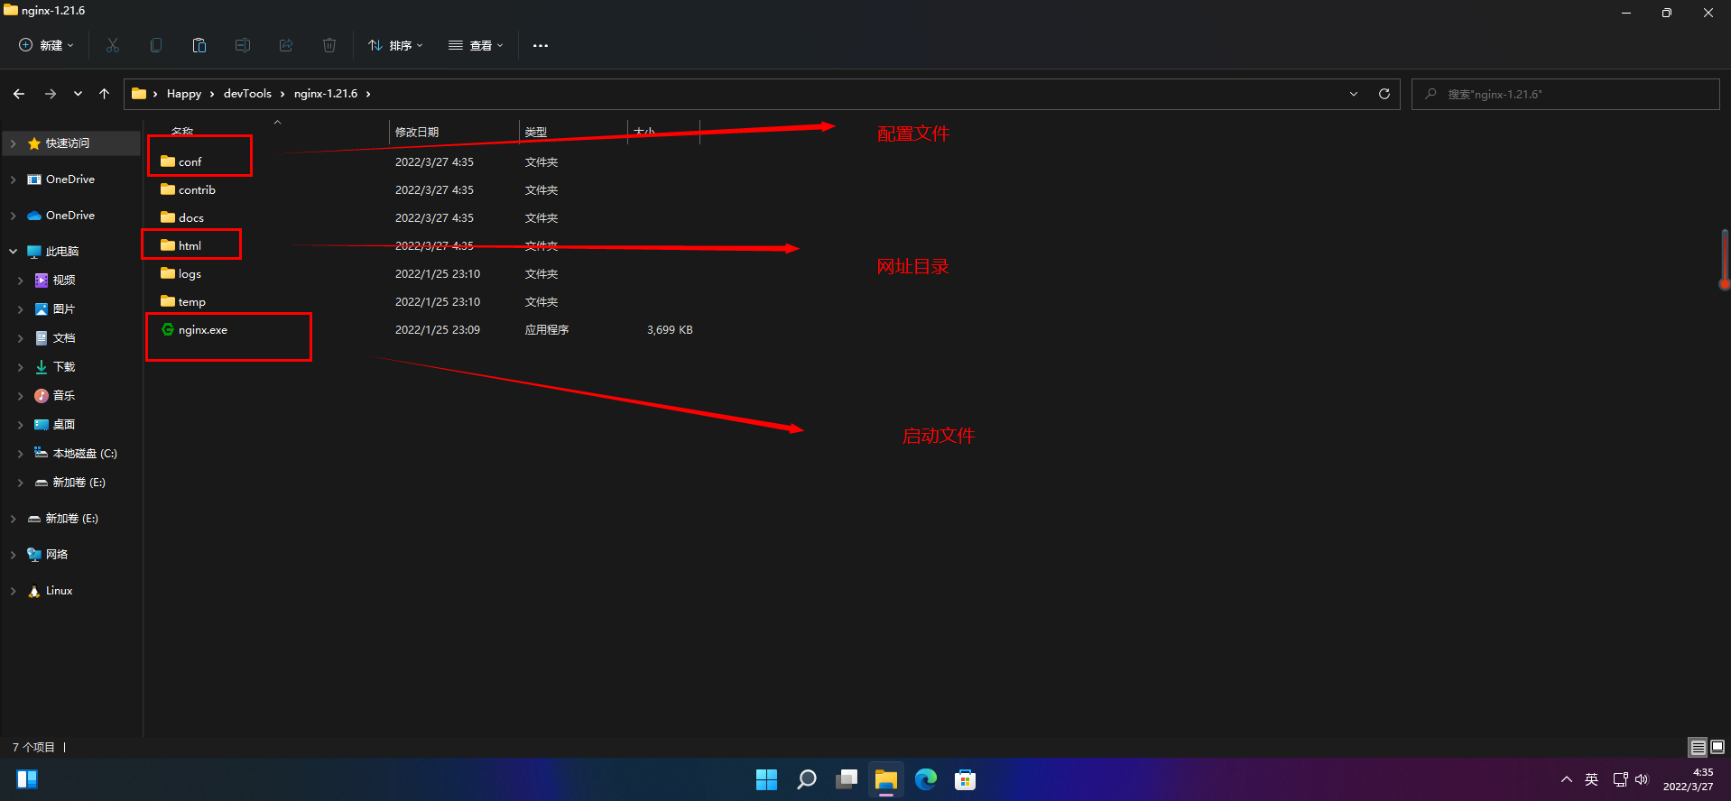Click the search nginx-1.21.6 box
This screenshot has width=1731, height=801.
(x=1566, y=94)
